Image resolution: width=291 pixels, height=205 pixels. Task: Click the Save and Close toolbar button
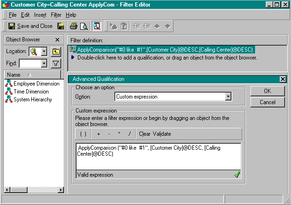pos(30,26)
